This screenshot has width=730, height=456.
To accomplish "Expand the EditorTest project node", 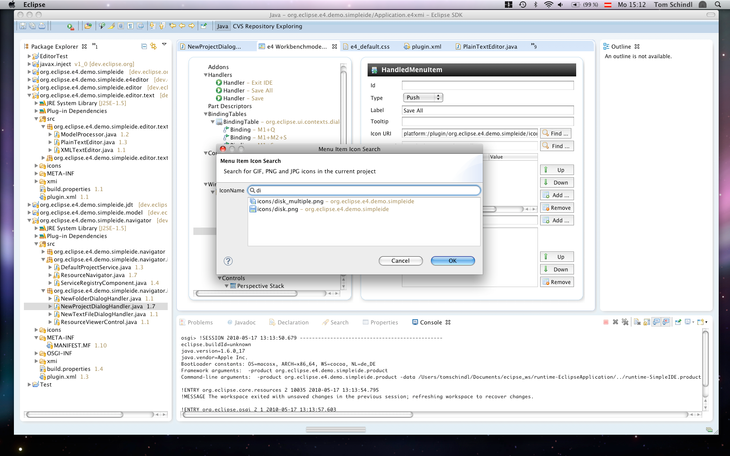I will [29, 56].
